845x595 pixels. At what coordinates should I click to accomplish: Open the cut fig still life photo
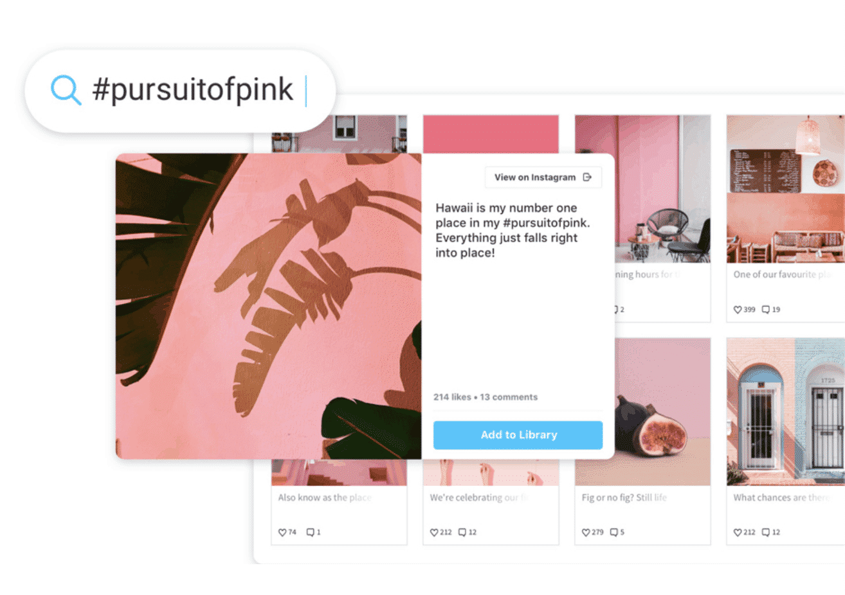tap(662, 412)
